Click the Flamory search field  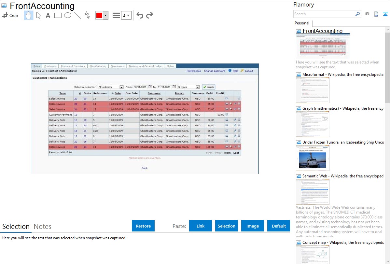tap(324, 14)
